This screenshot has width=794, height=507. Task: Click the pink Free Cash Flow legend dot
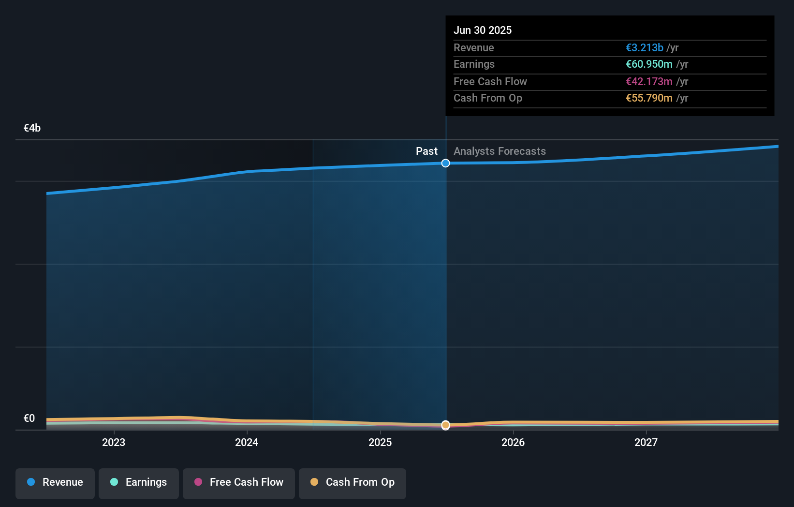(198, 482)
